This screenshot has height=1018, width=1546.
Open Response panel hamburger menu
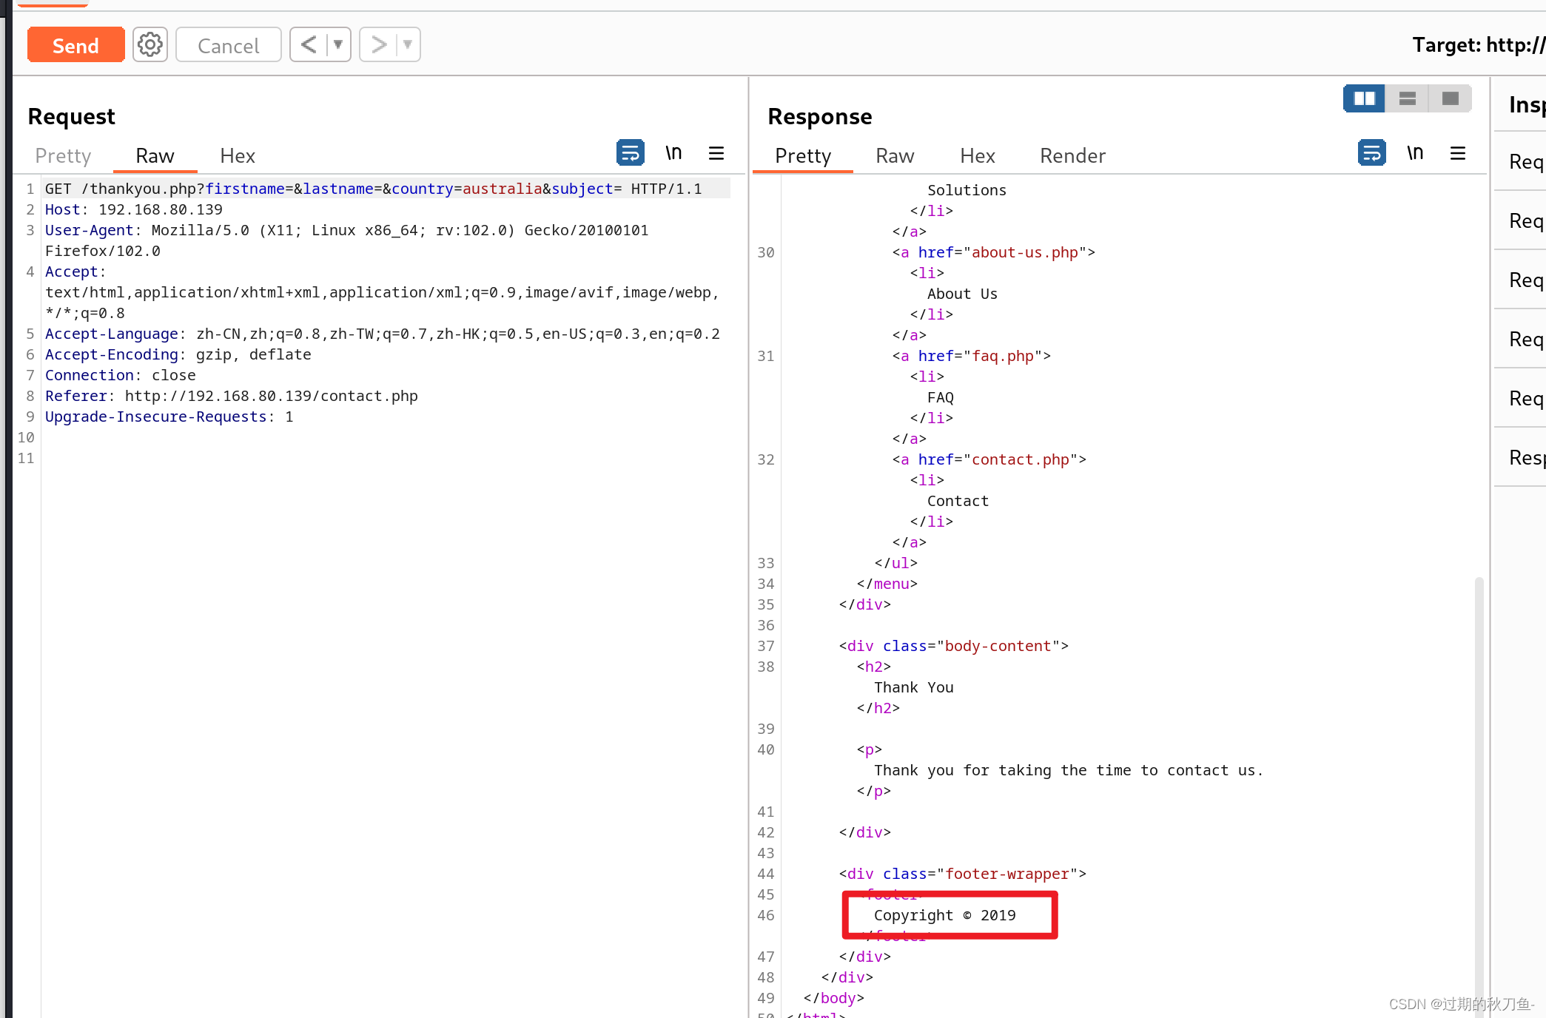(x=1457, y=153)
